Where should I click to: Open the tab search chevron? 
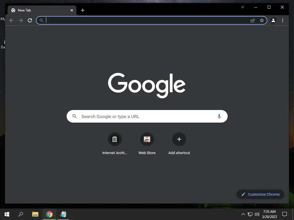pyautogui.click(x=242, y=7)
